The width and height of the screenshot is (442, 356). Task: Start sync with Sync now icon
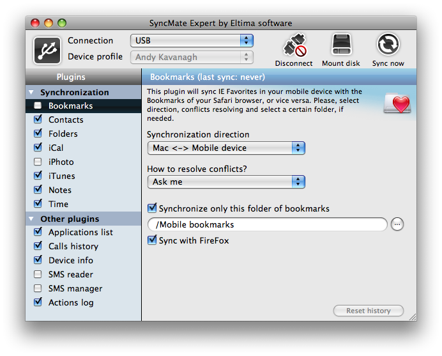click(388, 45)
